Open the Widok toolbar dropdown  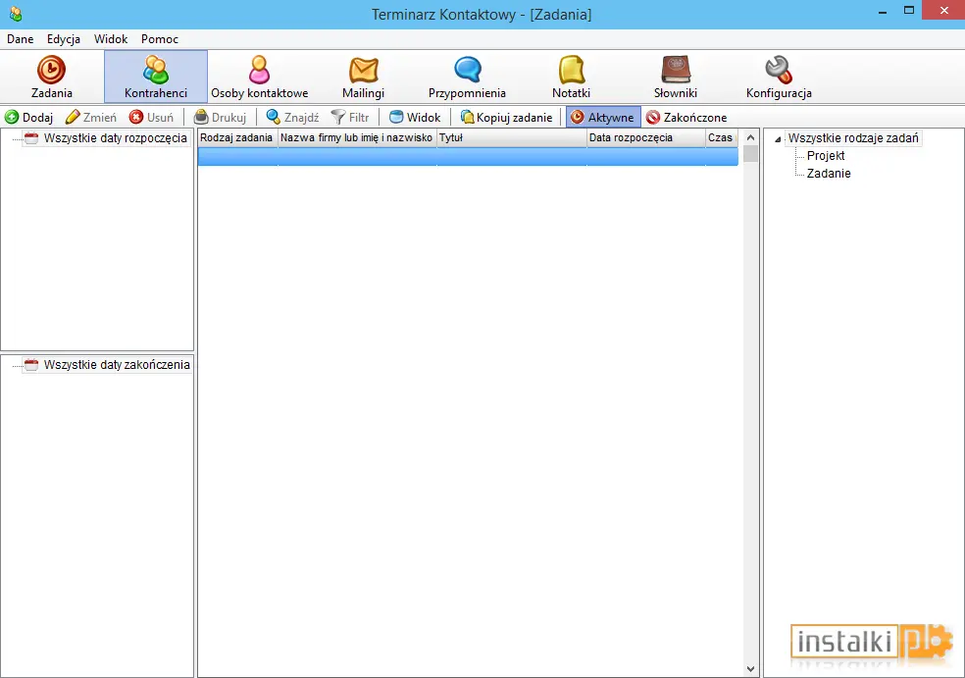click(416, 117)
